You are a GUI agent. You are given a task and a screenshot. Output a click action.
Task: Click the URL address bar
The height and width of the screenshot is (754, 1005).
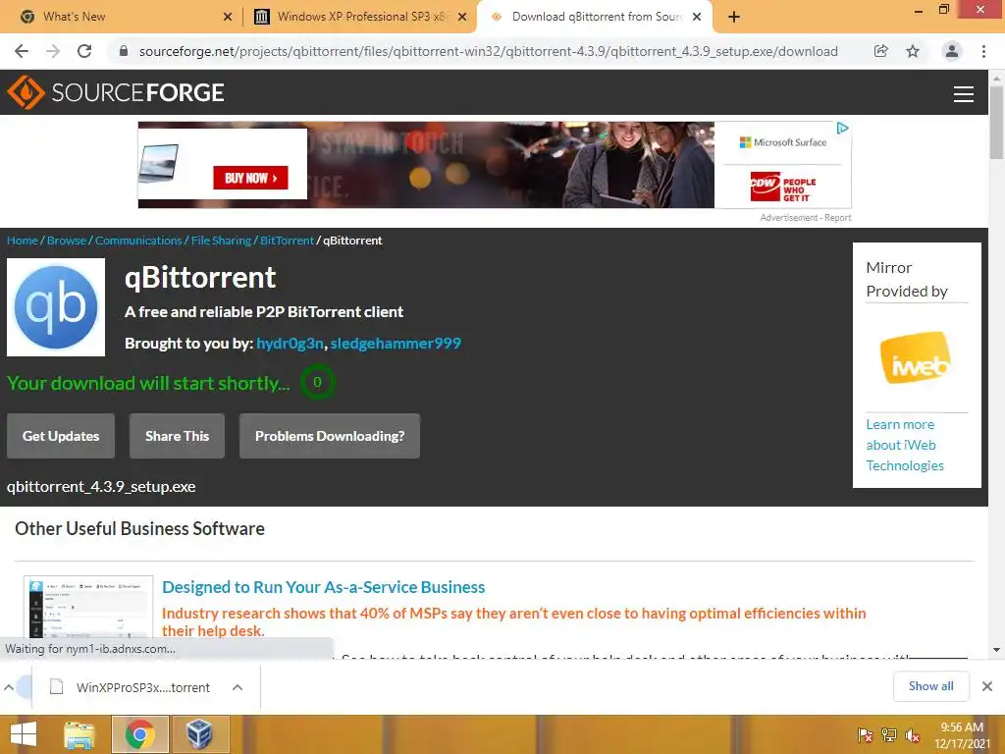click(489, 51)
